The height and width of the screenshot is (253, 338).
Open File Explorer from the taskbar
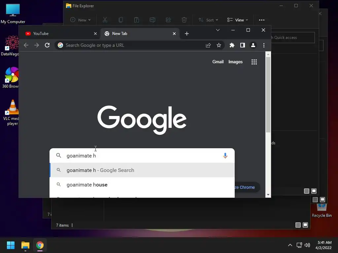pyautogui.click(x=25, y=245)
